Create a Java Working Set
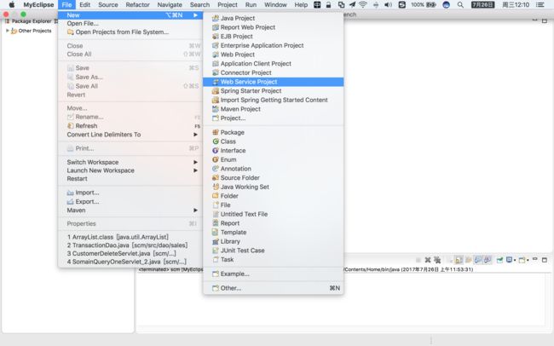Viewport: 554px width, 346px height. coord(273,187)
